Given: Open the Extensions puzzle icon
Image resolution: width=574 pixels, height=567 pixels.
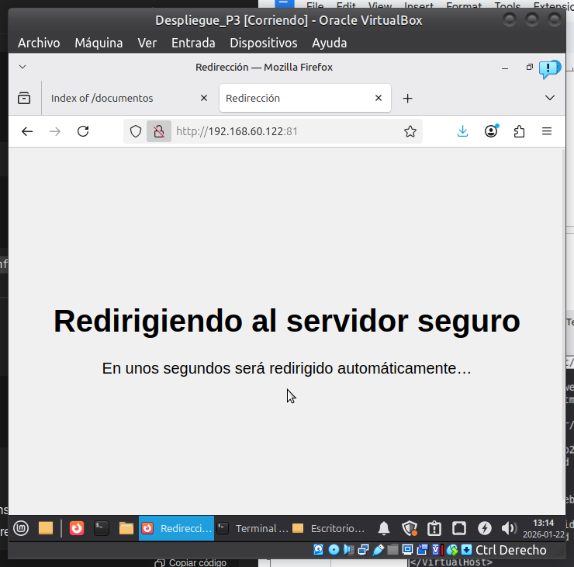Looking at the screenshot, I should pyautogui.click(x=519, y=132).
